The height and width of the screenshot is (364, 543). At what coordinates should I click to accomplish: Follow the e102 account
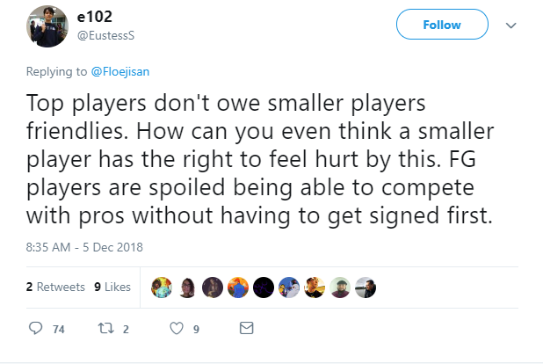click(x=442, y=25)
